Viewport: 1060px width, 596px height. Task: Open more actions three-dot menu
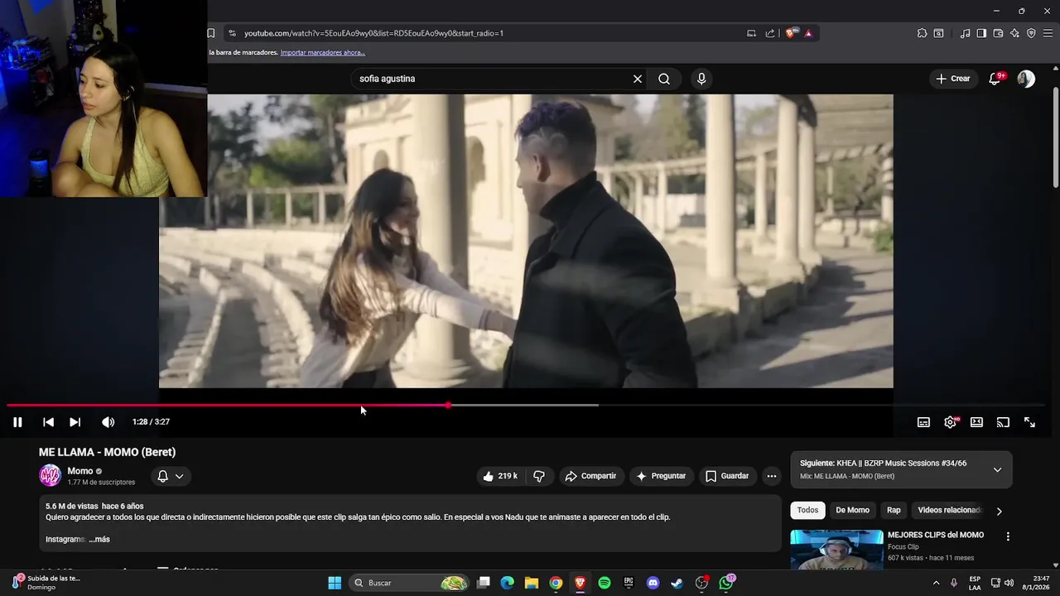(772, 476)
